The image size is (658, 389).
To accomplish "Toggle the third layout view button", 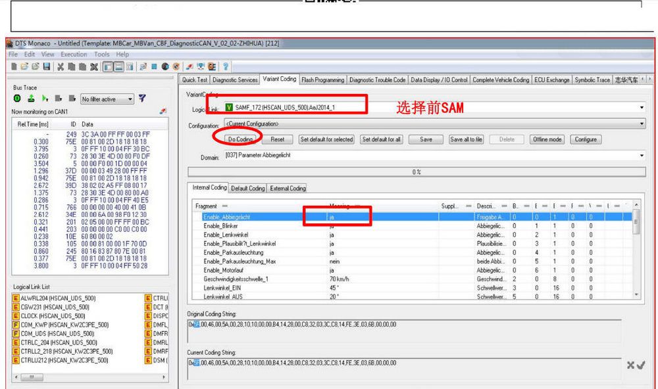I will [x=130, y=66].
